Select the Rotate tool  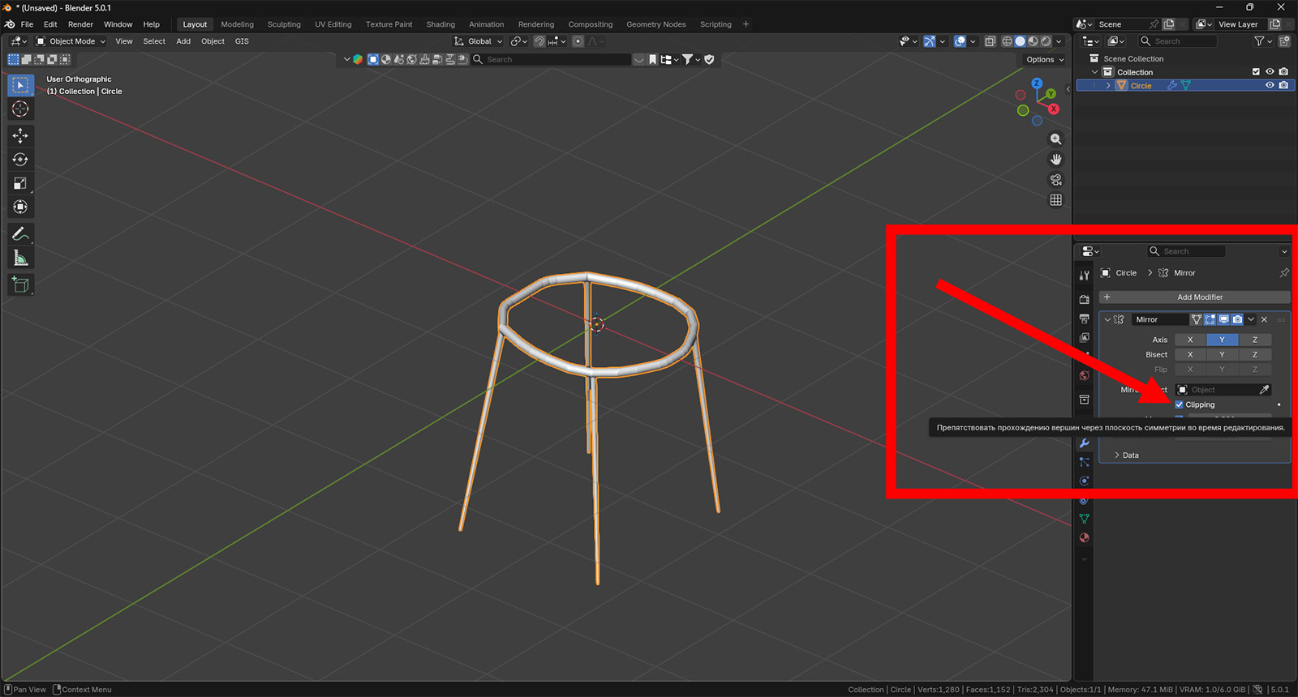20,160
